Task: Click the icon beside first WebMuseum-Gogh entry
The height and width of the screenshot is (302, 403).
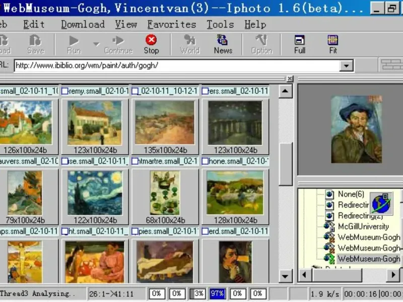Action: (329, 237)
